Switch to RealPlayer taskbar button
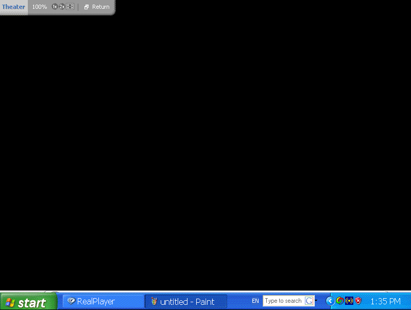The image size is (411, 310). pos(104,302)
